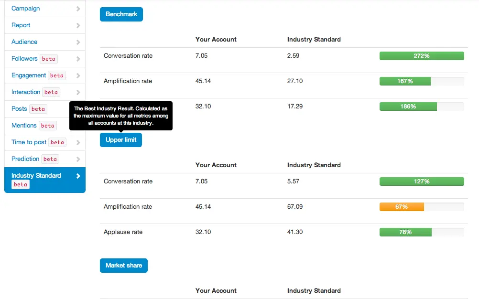The width and height of the screenshot is (479, 299).
Task: Open the Audience sidebar link
Action: [24, 42]
